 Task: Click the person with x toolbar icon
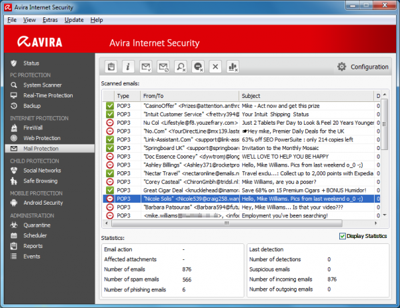pos(181,67)
